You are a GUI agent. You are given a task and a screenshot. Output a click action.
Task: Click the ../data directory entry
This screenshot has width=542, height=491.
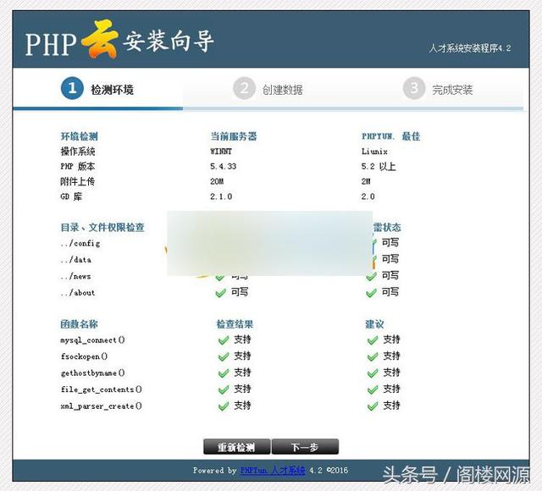pos(75,260)
